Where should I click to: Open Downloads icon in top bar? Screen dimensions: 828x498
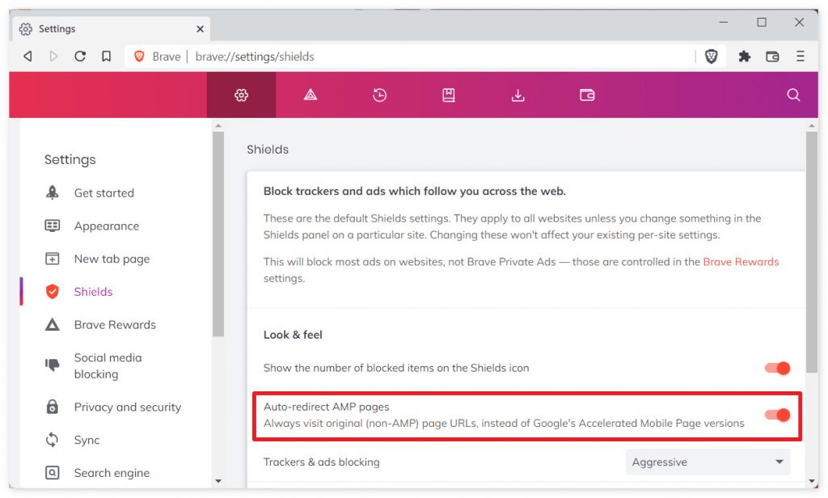518,95
